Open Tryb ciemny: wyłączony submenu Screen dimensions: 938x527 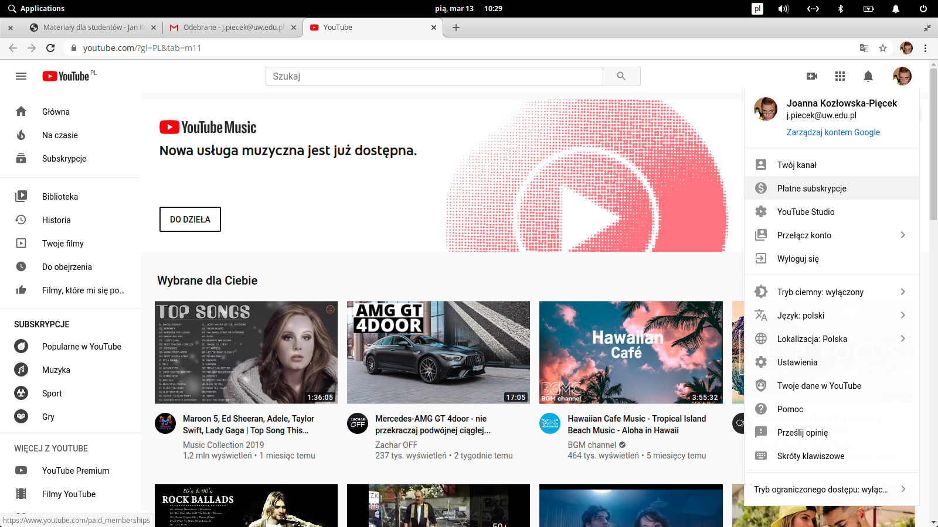tap(832, 292)
